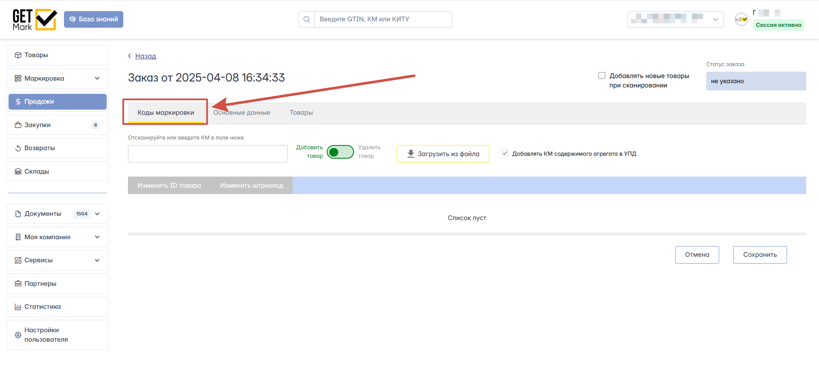Open the Продажи sidebar section
The height and width of the screenshot is (386, 819).
pyautogui.click(x=58, y=102)
